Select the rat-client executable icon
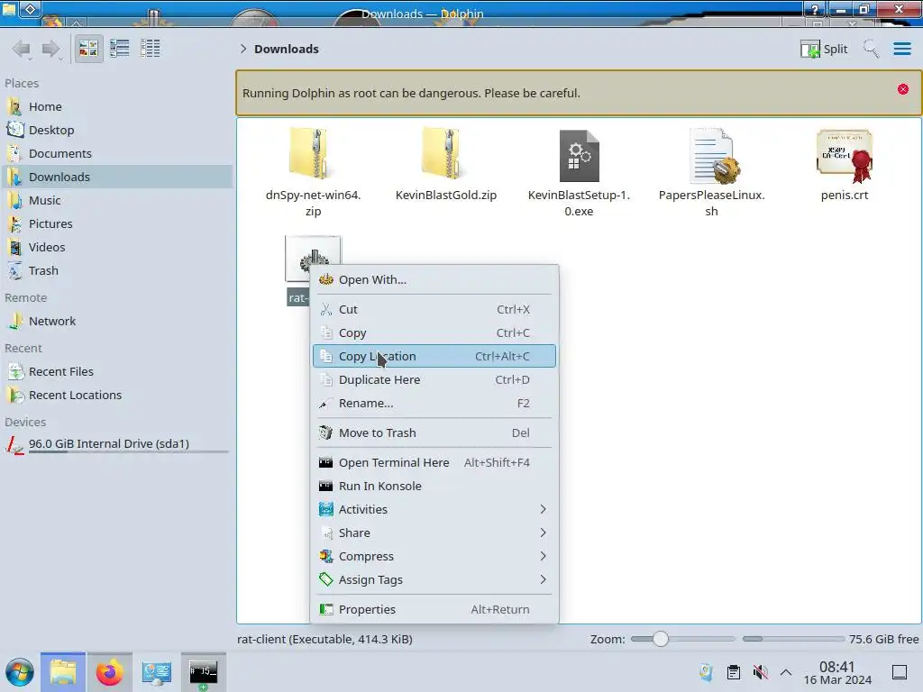Screen dimensions: 923x692 click(x=313, y=259)
